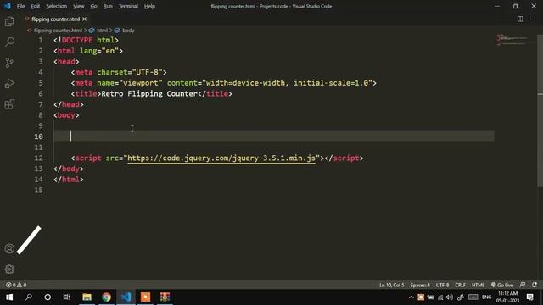Split the editor to the right

(x=520, y=19)
